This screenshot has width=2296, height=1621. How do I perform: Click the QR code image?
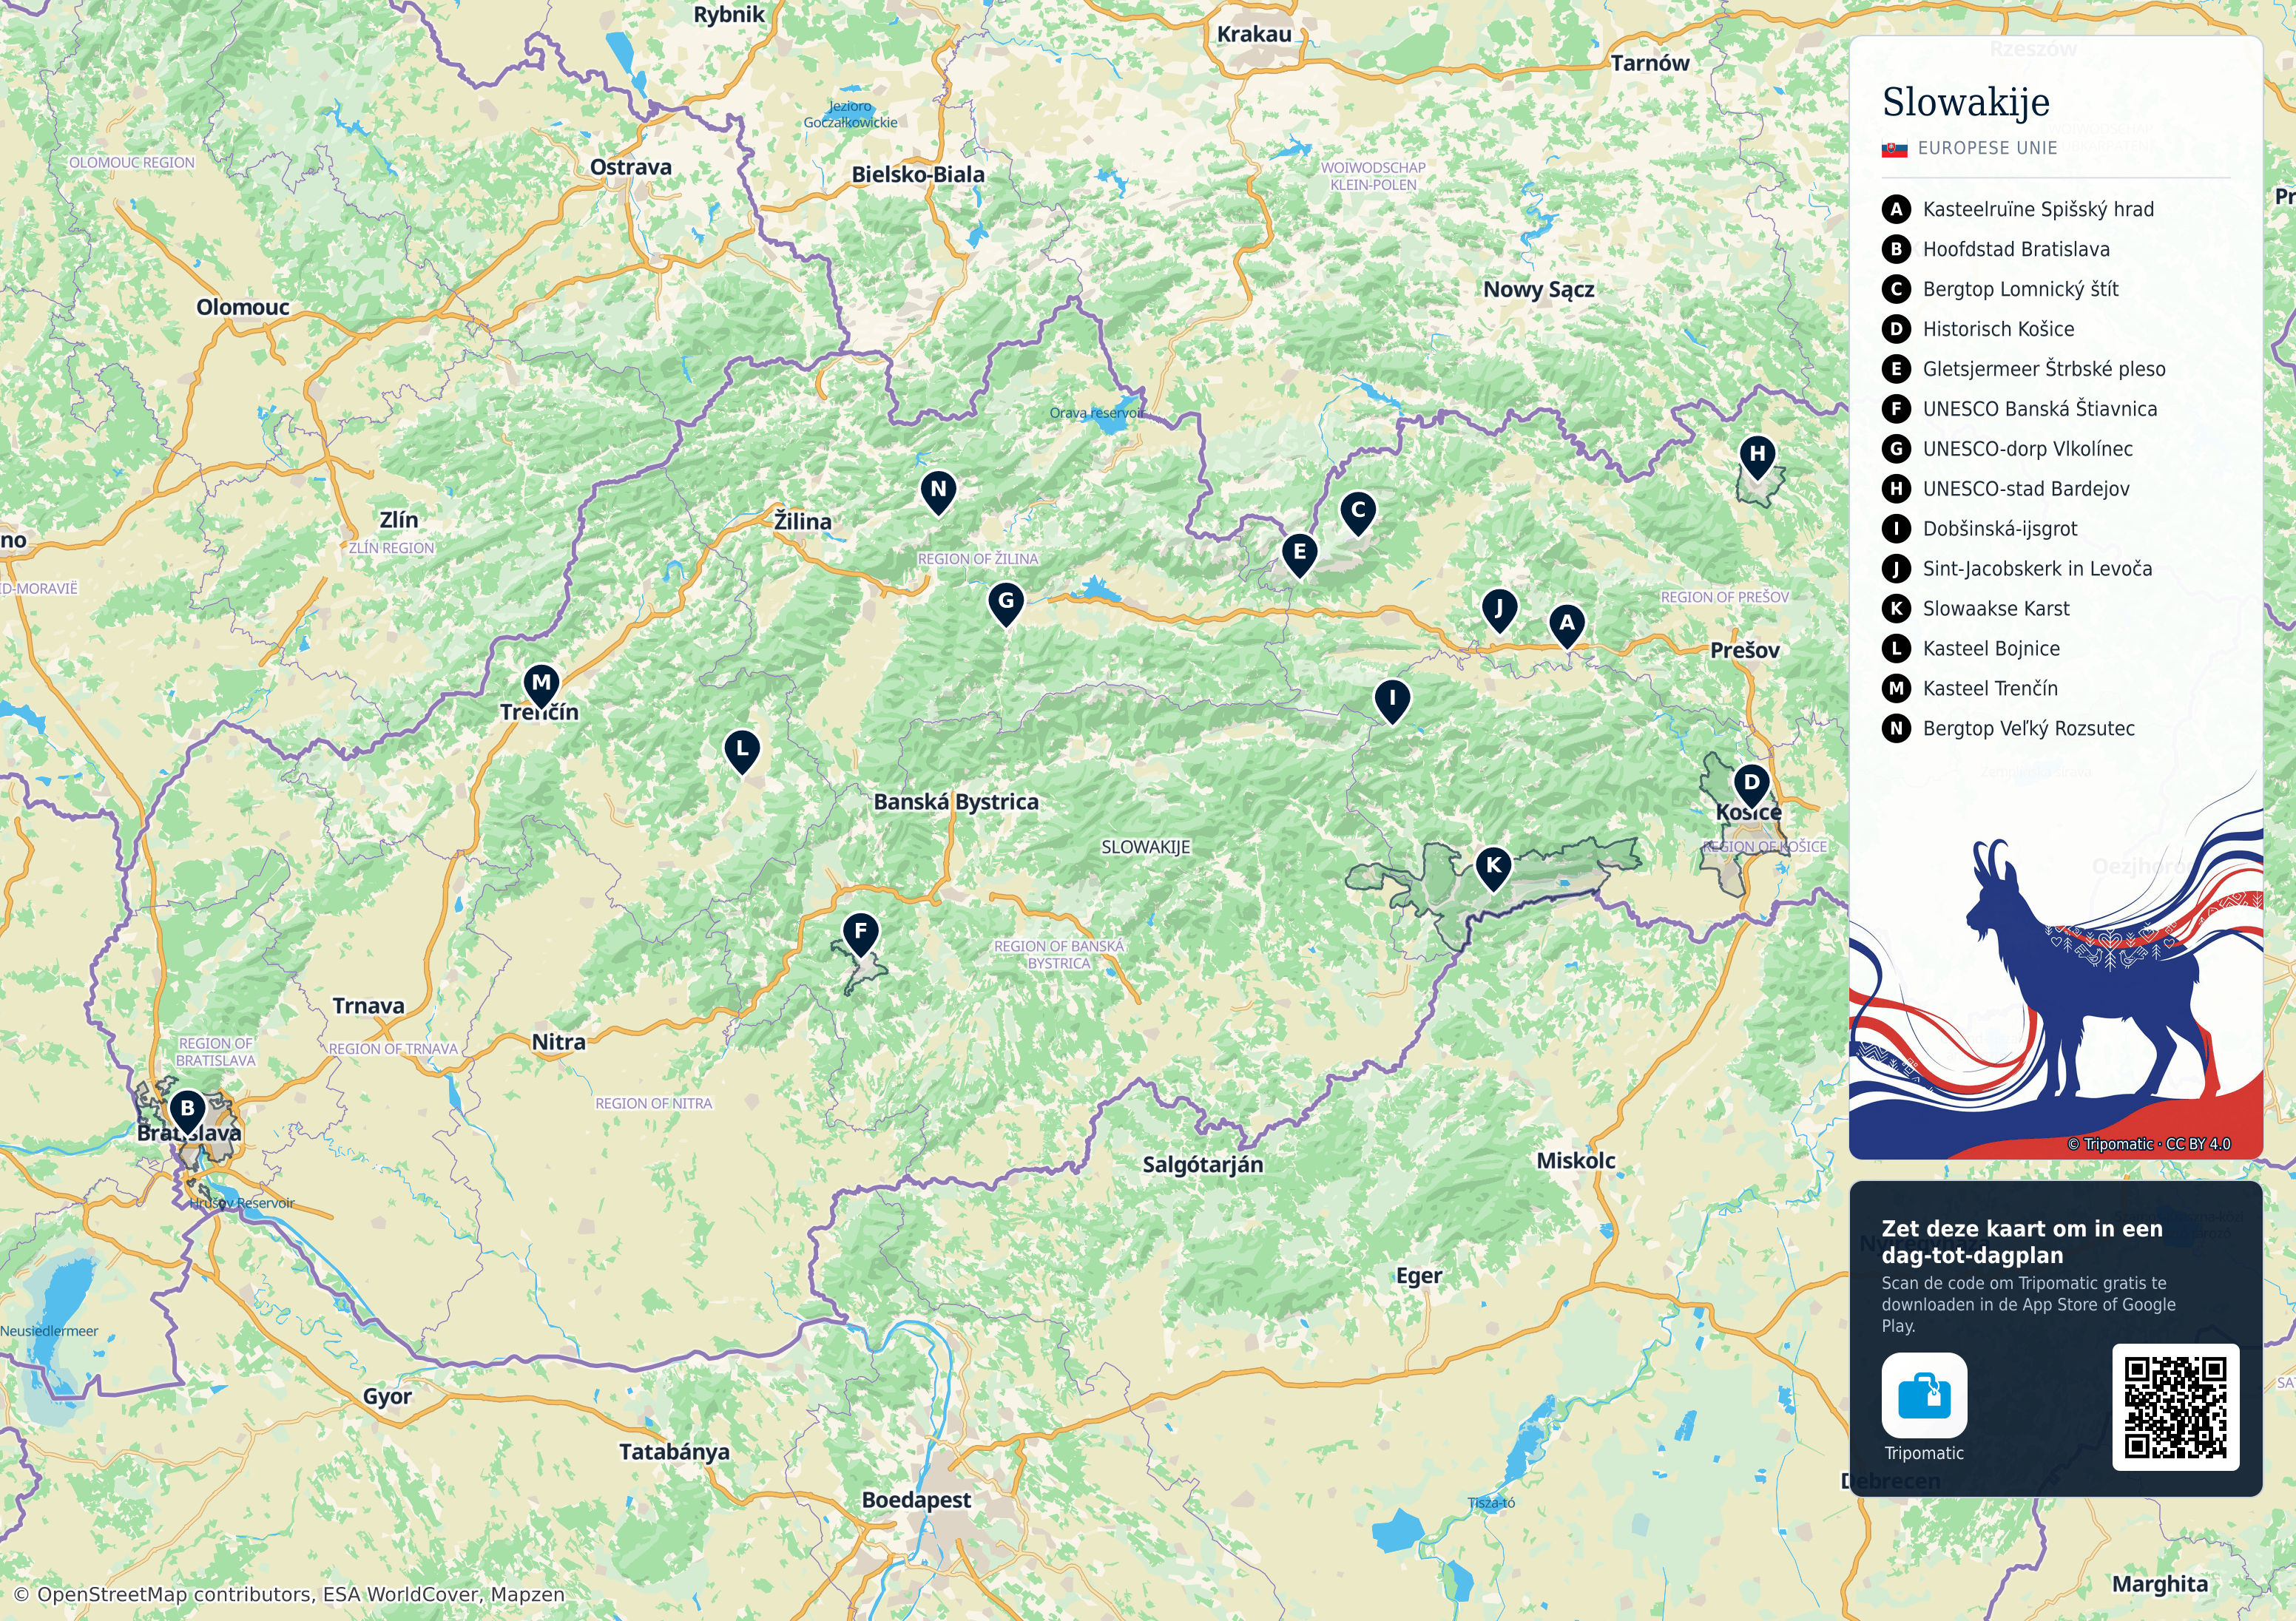[x=2175, y=1407]
